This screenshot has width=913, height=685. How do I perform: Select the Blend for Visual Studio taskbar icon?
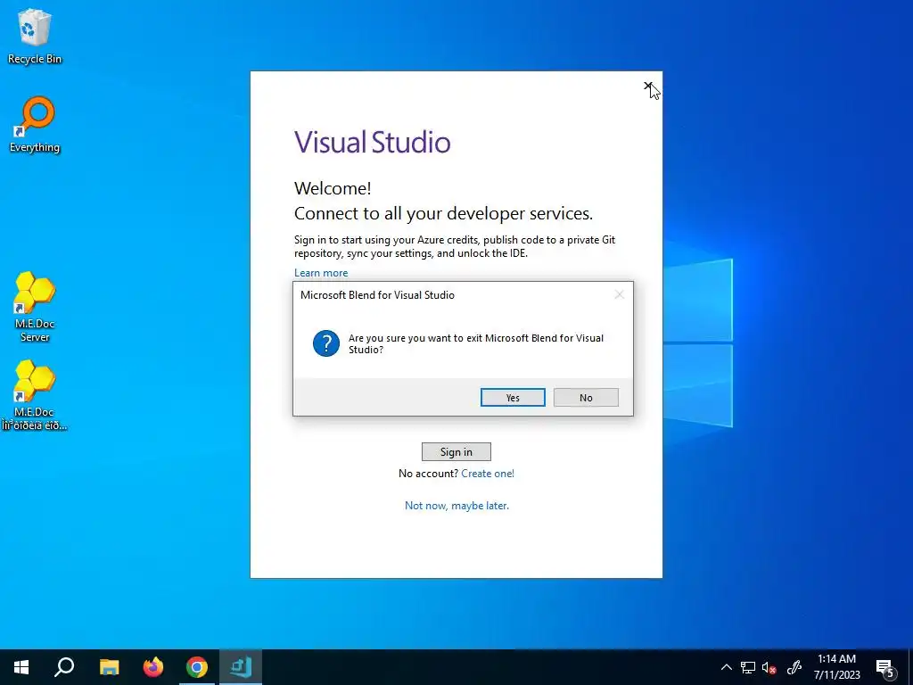pyautogui.click(x=241, y=667)
